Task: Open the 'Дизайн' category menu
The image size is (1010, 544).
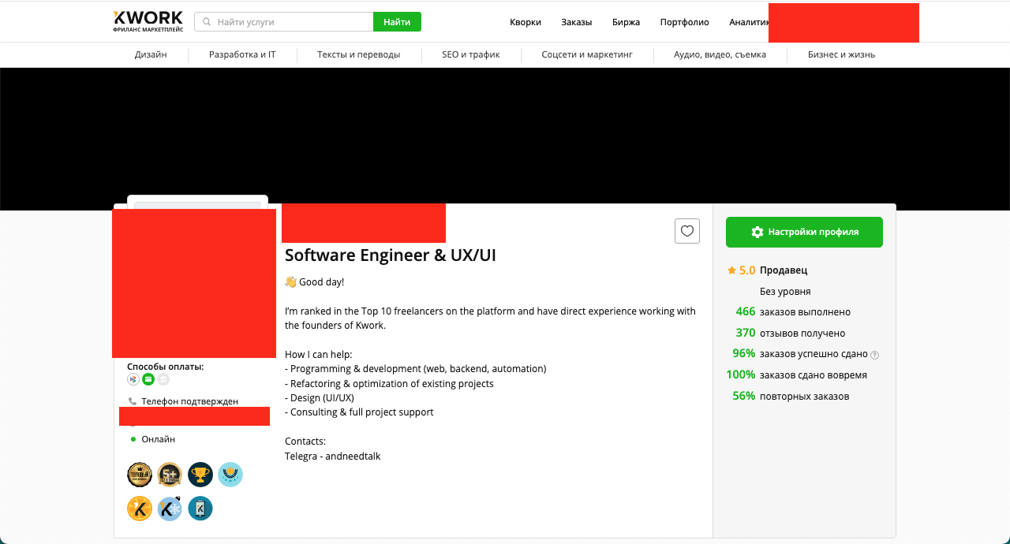Action: 151,54
